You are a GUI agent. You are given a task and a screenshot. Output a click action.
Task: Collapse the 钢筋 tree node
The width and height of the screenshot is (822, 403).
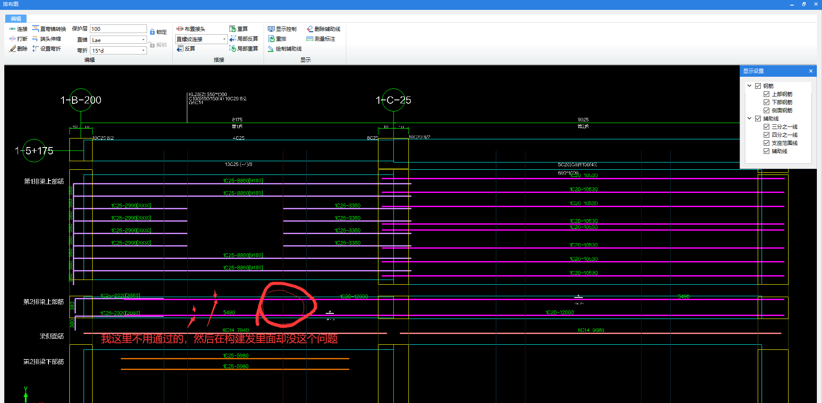click(x=750, y=86)
